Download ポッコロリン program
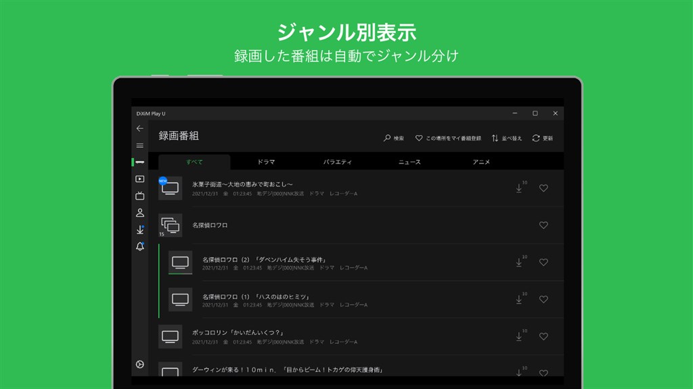The width and height of the screenshot is (693, 389). (520, 336)
